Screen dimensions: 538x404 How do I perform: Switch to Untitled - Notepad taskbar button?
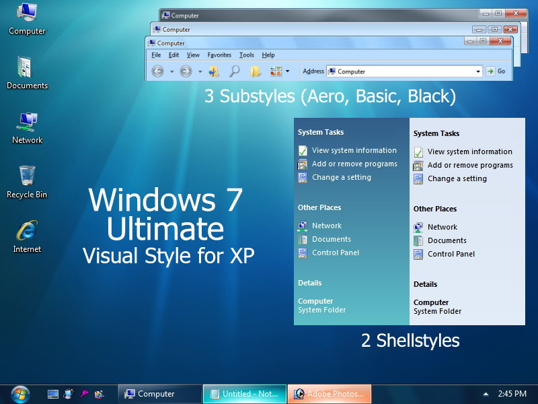point(245,394)
